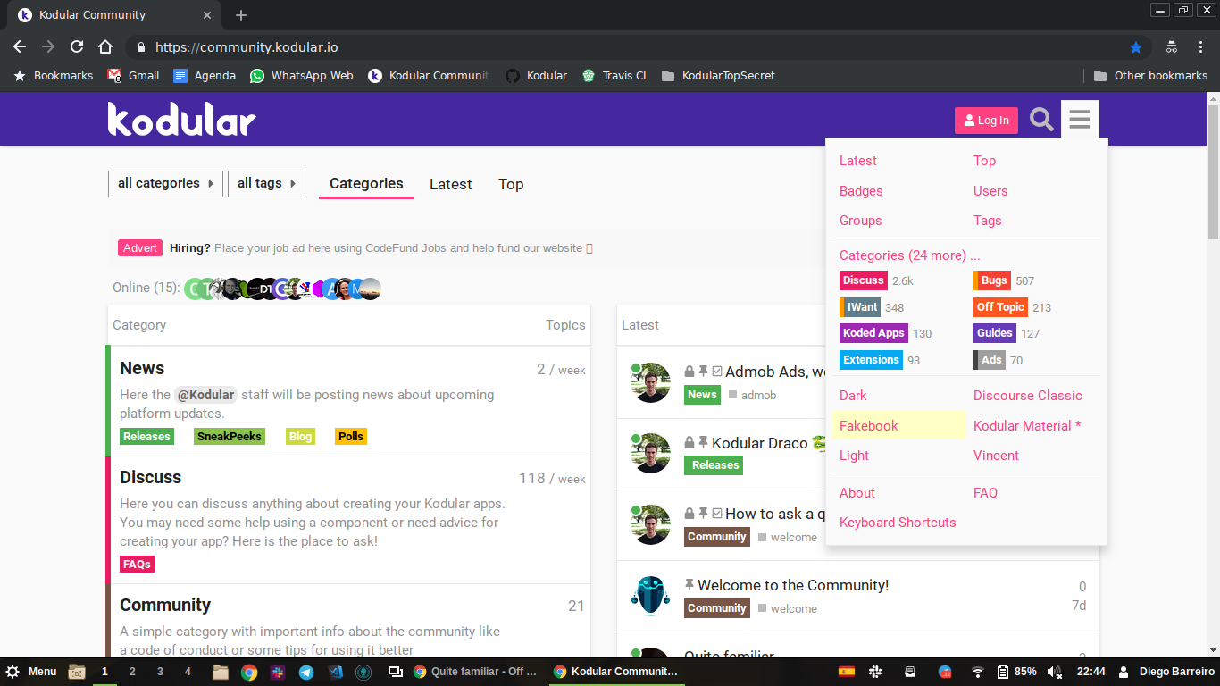Switch to the Latest tab

pyautogui.click(x=450, y=184)
